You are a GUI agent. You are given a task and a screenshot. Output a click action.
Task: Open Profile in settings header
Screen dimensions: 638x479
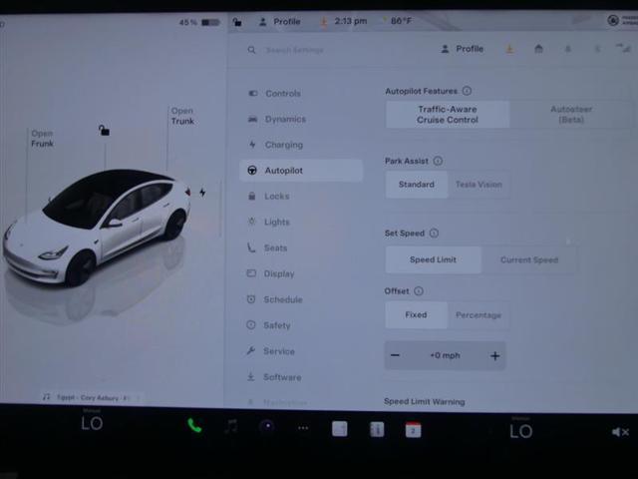click(463, 49)
